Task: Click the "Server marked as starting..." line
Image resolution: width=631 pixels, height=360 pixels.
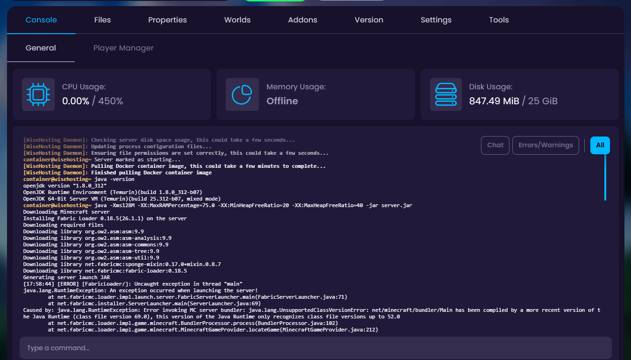Action: click(x=102, y=159)
